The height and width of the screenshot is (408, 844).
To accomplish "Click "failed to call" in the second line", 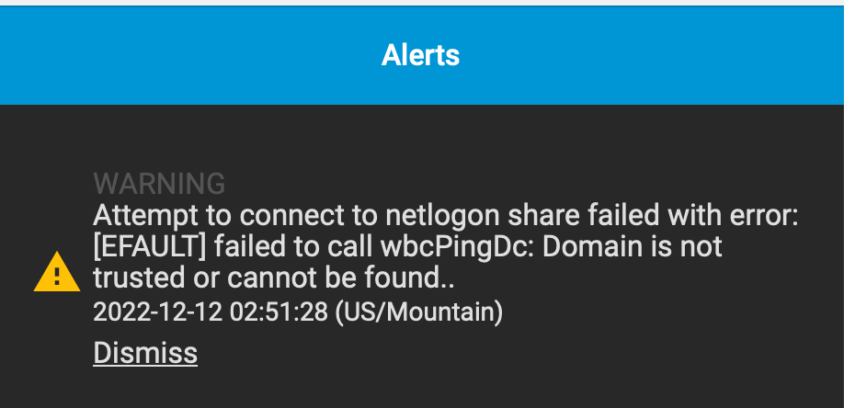I will coord(294,247).
